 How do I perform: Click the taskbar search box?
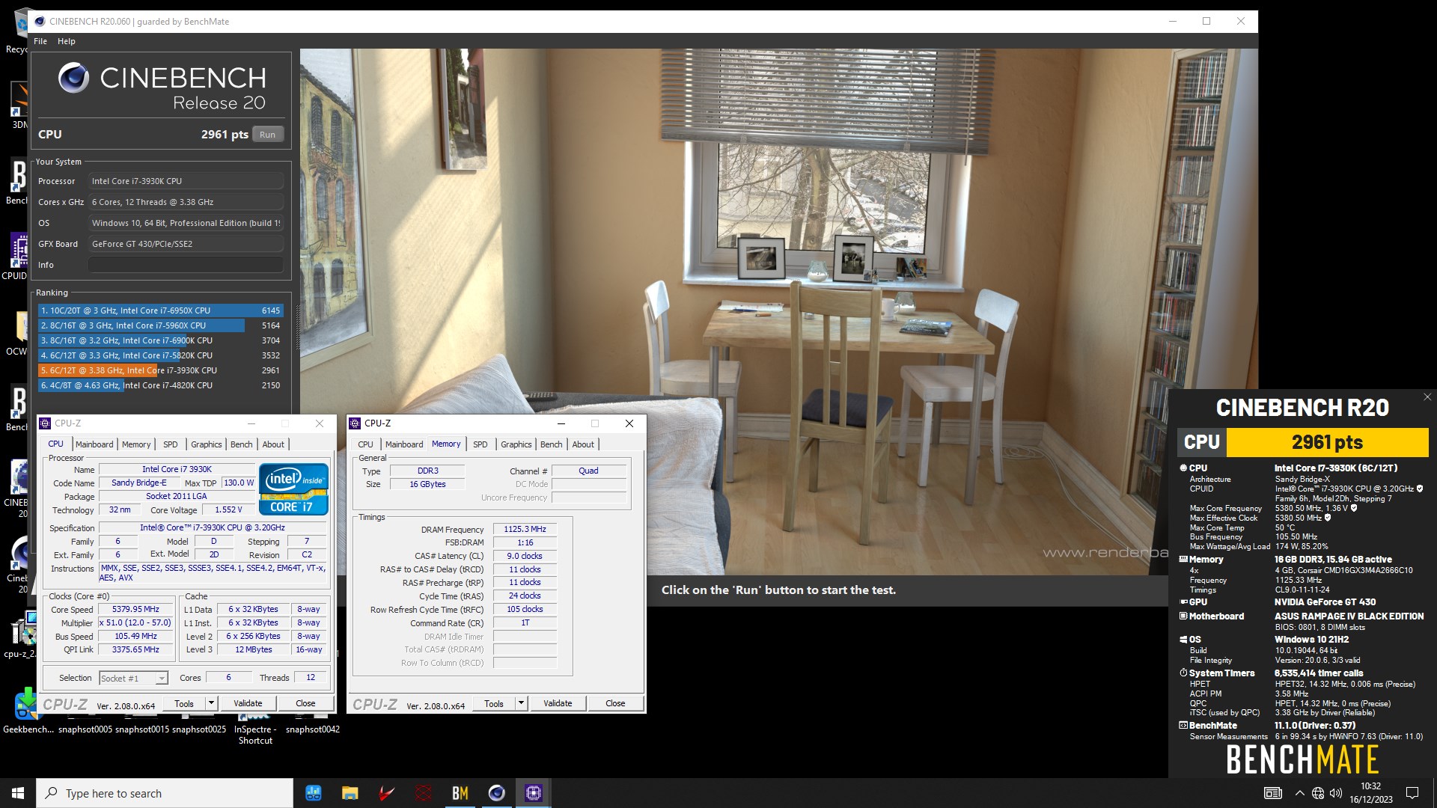[165, 793]
